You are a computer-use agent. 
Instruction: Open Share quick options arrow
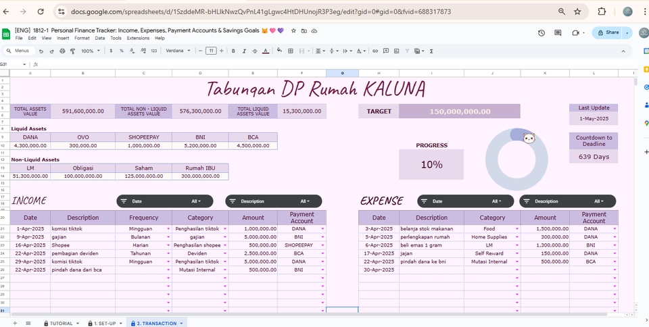point(628,32)
